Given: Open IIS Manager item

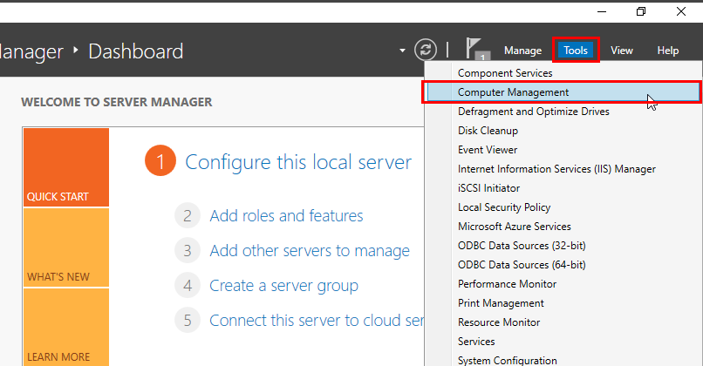Looking at the screenshot, I should [x=556, y=169].
